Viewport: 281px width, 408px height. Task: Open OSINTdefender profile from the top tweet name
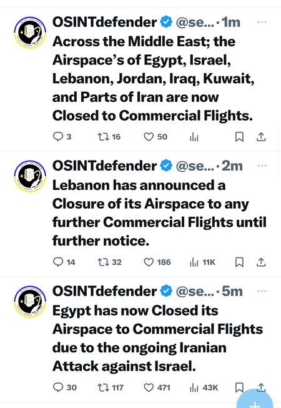click(x=104, y=22)
